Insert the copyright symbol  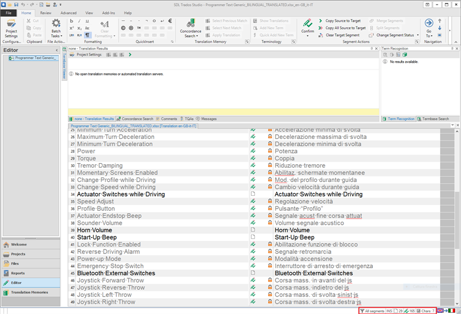[123, 28]
